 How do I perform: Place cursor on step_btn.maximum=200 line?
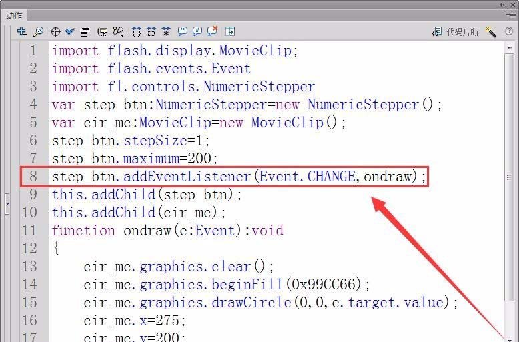[x=135, y=159]
